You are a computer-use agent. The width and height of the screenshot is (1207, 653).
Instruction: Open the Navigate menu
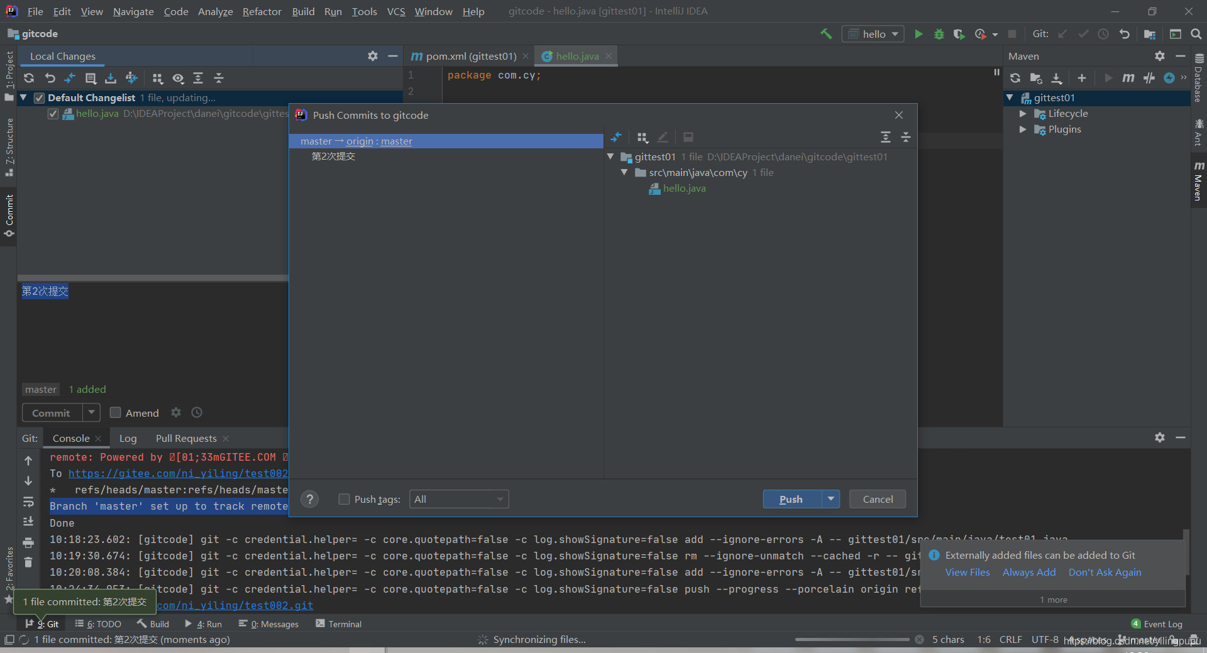[x=133, y=11]
